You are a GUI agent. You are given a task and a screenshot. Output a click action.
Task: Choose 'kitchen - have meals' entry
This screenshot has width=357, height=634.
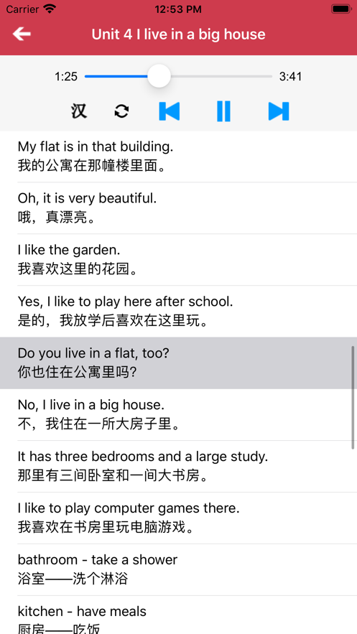(178, 615)
